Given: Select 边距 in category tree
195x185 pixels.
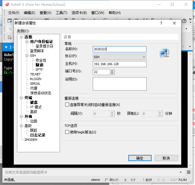Looking at the screenshot, I should [33, 121].
